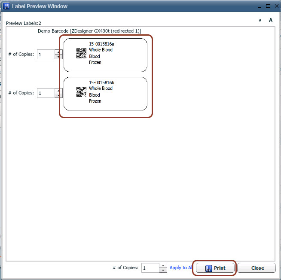281x280 pixels.
Task: Click QR code on label 15-0015816b
Action: pyautogui.click(x=81, y=92)
